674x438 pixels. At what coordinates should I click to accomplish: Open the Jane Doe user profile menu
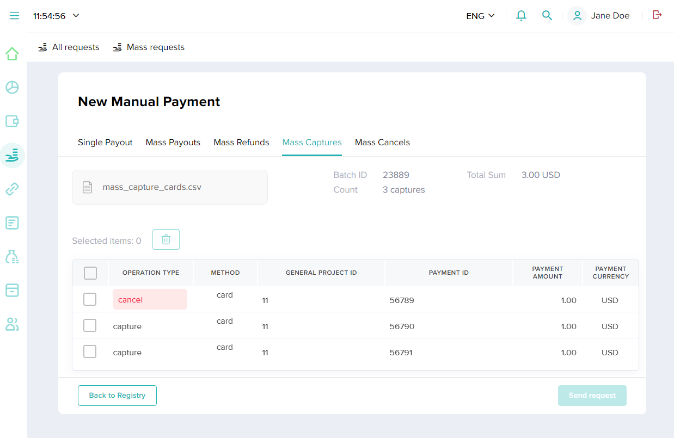pyautogui.click(x=599, y=16)
